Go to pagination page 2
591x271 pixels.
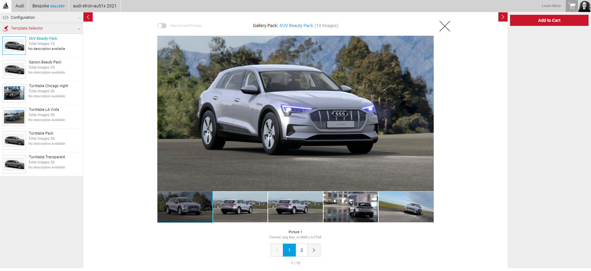(x=302, y=250)
